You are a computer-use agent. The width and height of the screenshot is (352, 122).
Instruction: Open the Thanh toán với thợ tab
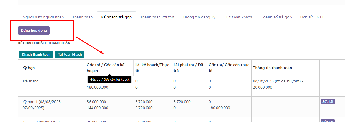click(x=157, y=17)
